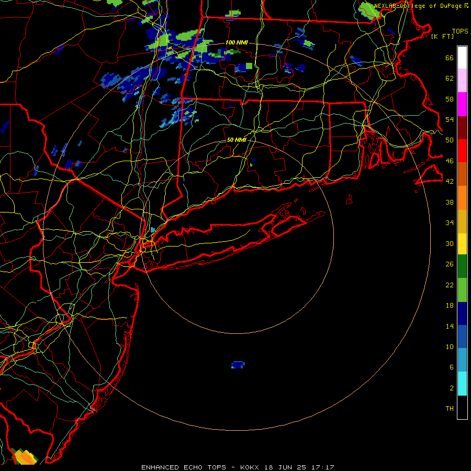Image resolution: width=471 pixels, height=471 pixels.
Task: Click the magenta legend swatch
Action: (462, 104)
